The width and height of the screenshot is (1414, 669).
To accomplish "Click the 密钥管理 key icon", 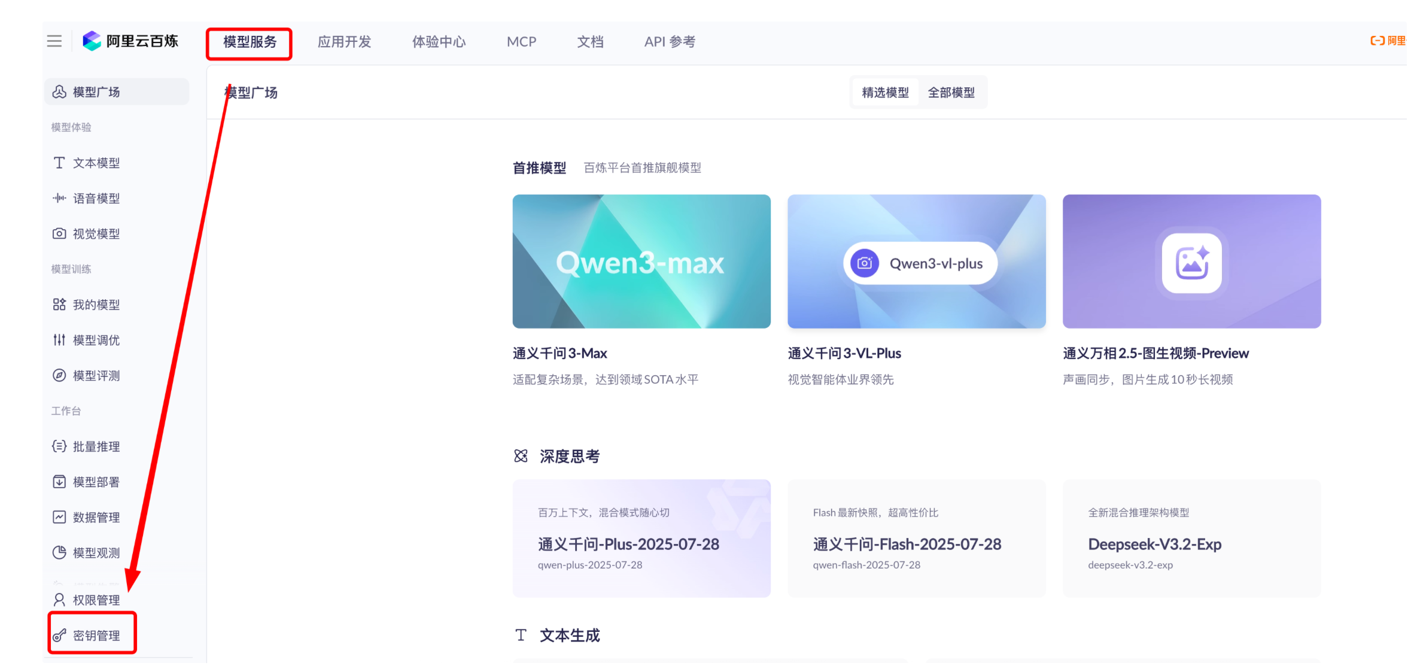I will 59,635.
